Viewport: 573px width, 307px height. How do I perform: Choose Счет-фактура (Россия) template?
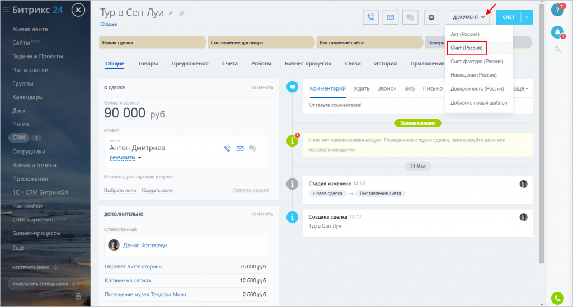(477, 62)
